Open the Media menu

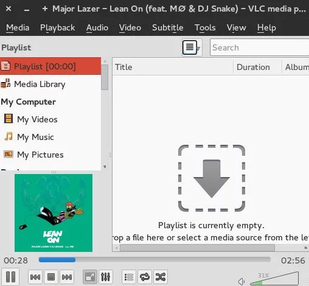pos(18,27)
